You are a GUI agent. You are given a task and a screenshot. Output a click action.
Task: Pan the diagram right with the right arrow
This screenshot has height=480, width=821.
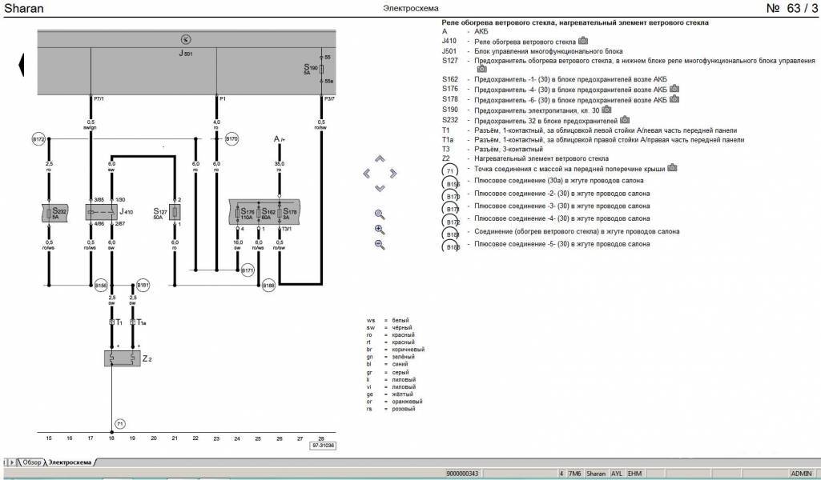[x=392, y=173]
